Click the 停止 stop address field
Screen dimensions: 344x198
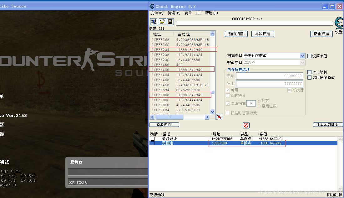point(270,84)
